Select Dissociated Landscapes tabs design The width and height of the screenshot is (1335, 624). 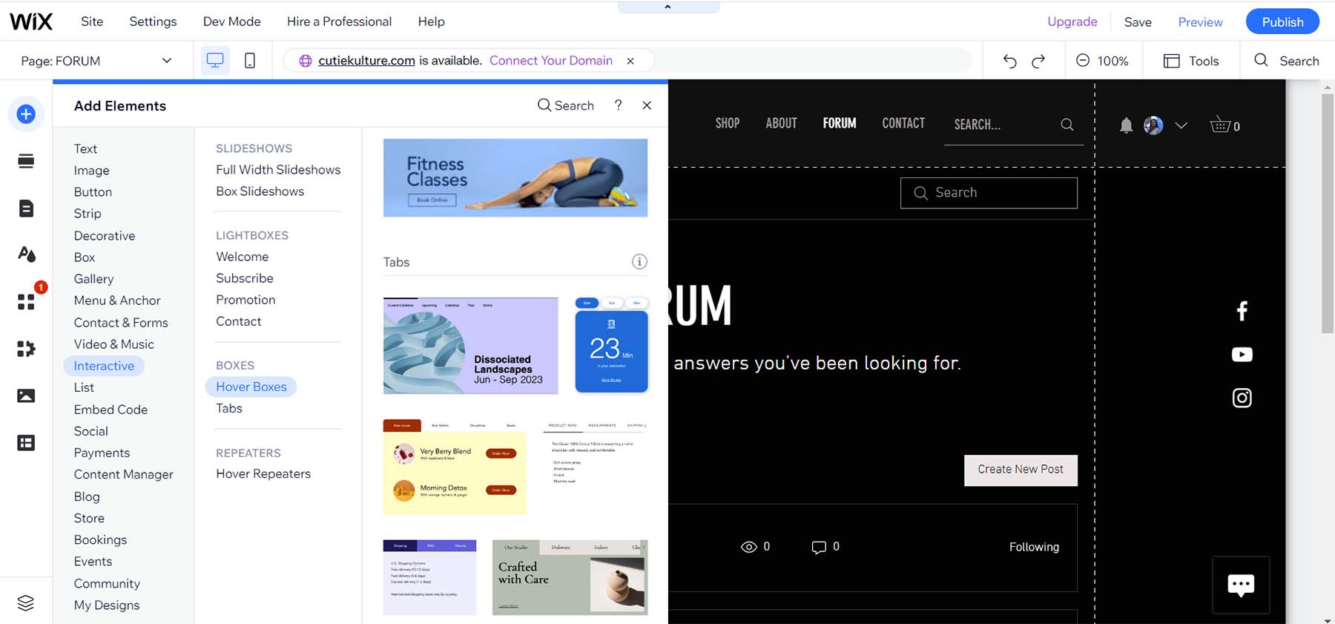471,346
